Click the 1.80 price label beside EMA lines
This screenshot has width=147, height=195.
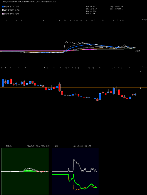click(x=138, y=51)
